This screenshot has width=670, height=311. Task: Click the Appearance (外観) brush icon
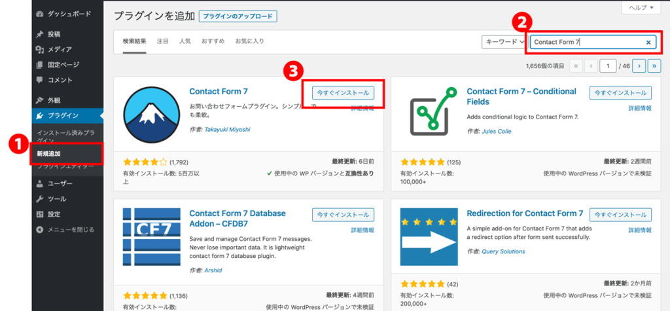tap(40, 101)
